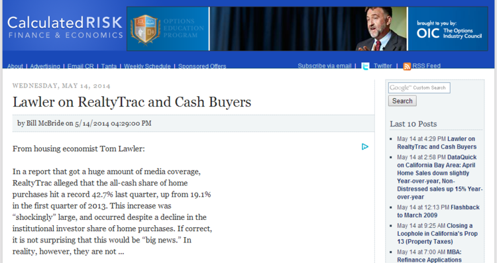Click the RSS Feed text link
The image size is (497, 263).
(x=426, y=66)
